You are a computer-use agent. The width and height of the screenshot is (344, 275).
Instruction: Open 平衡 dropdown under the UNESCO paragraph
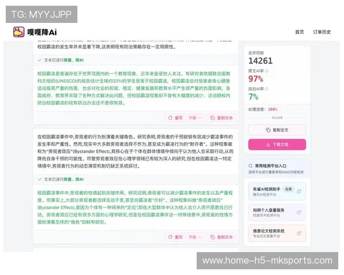pyautogui.click(x=195, y=118)
